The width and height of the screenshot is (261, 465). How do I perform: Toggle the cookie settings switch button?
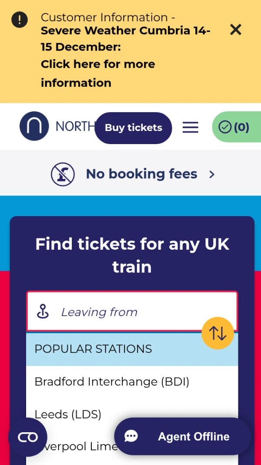pyautogui.click(x=27, y=437)
